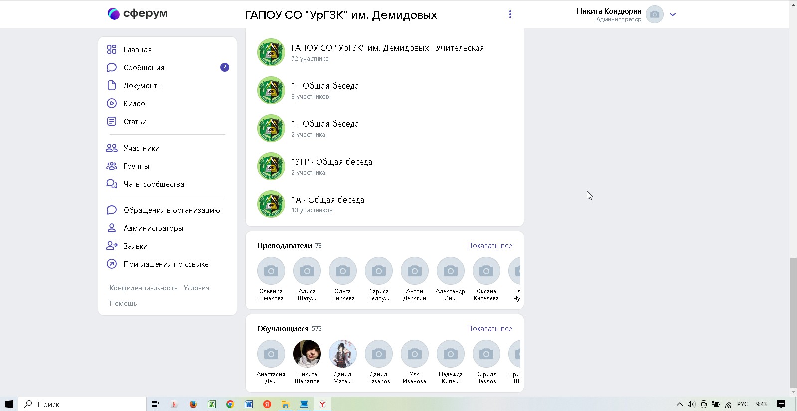The width and height of the screenshot is (797, 411).
Task: Open teacher Ольга Ширяева's profile
Action: 343,279
